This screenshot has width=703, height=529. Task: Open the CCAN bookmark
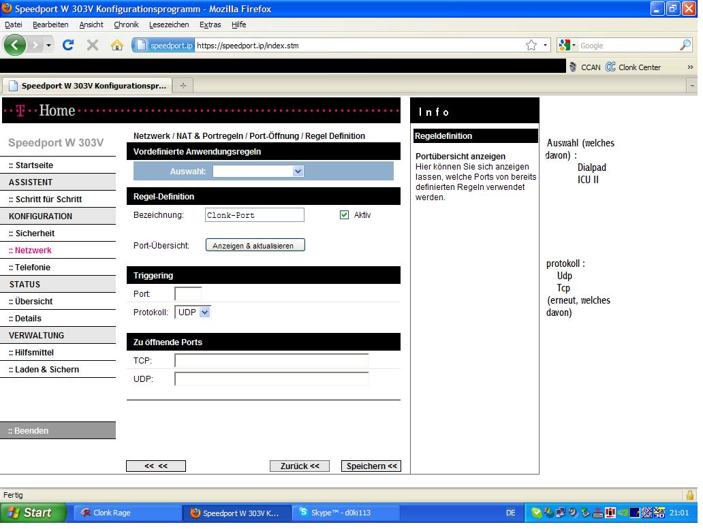(584, 67)
